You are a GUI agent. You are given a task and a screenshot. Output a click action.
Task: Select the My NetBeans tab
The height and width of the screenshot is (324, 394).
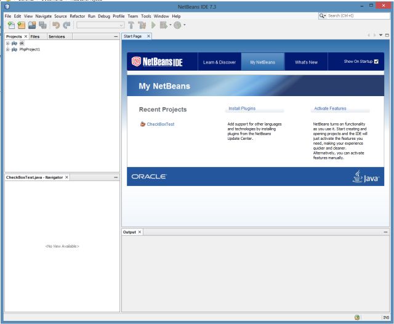pyautogui.click(x=263, y=62)
